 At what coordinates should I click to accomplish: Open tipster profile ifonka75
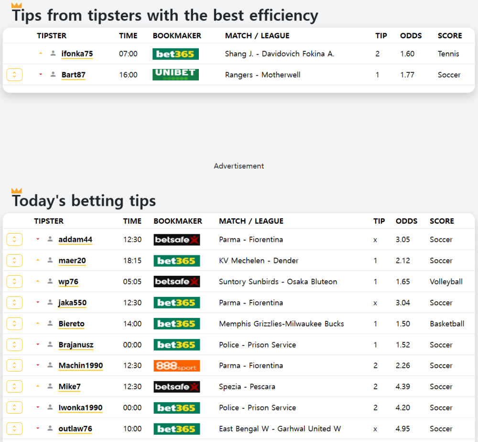tap(77, 54)
